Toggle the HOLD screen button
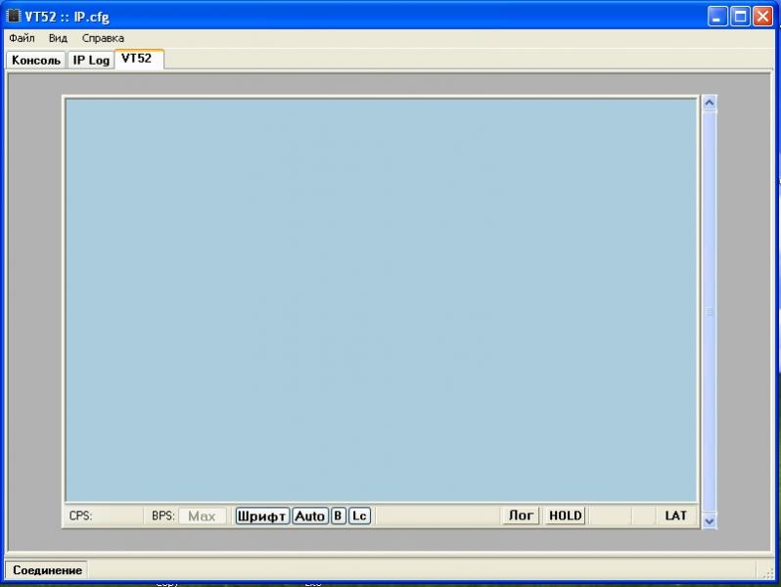The image size is (781, 587). (x=565, y=516)
